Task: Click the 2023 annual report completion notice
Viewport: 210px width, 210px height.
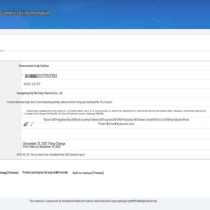Action: 51,155
